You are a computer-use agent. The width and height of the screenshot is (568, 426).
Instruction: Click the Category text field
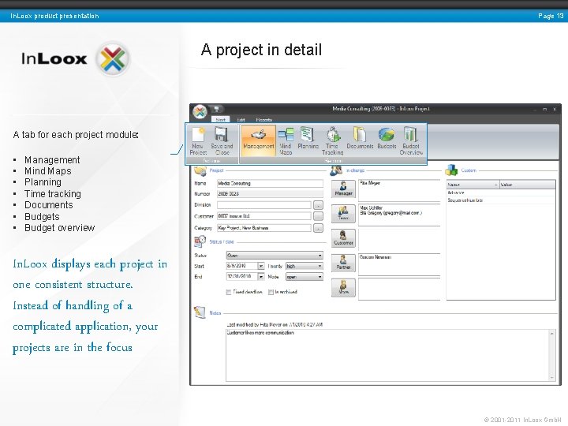264,228
